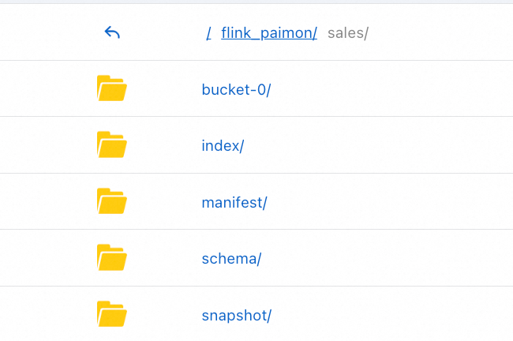Browse into the snapshot/ folder name
This screenshot has height=341, width=513.
(x=236, y=316)
